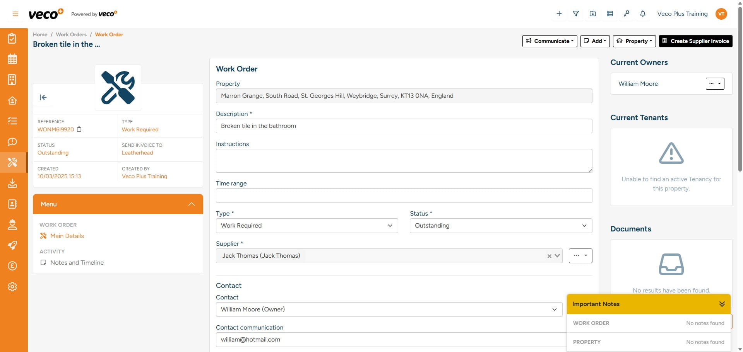
Task: Open the Type dropdown
Action: 306,226
